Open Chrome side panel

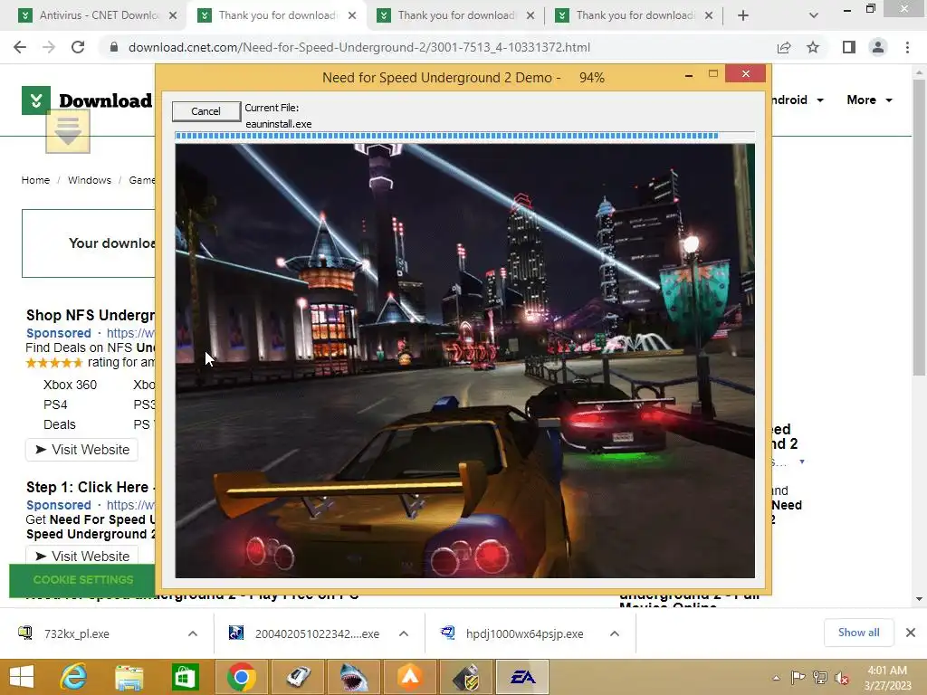(849, 47)
